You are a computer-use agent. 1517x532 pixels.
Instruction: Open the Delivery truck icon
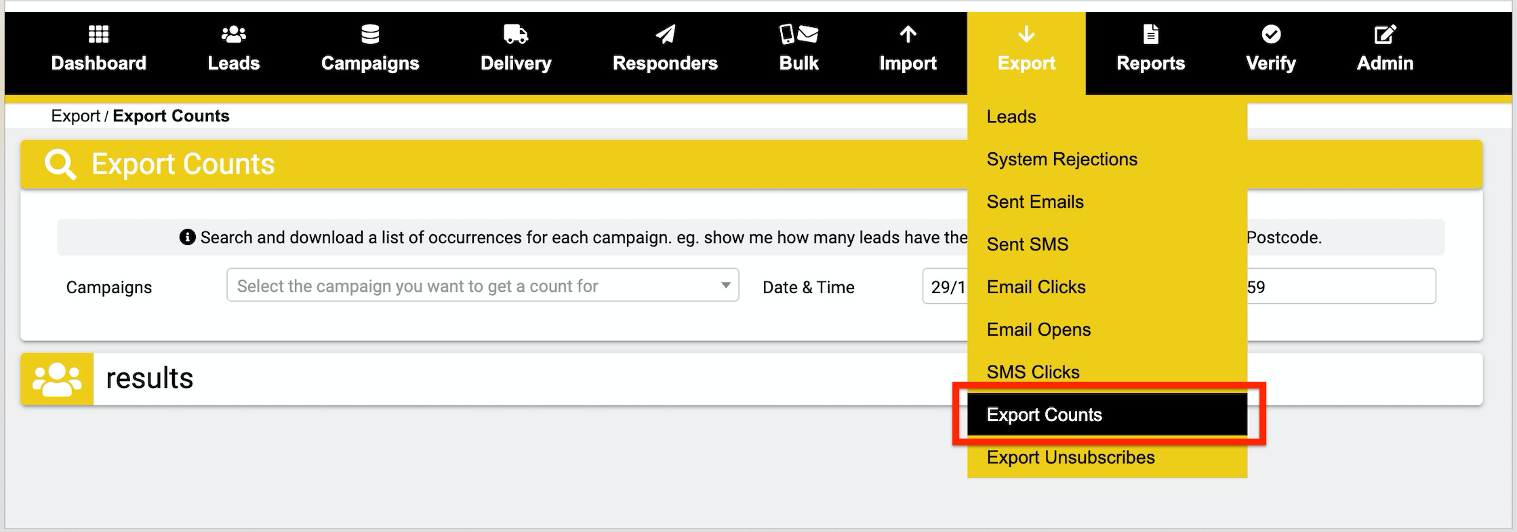[516, 34]
